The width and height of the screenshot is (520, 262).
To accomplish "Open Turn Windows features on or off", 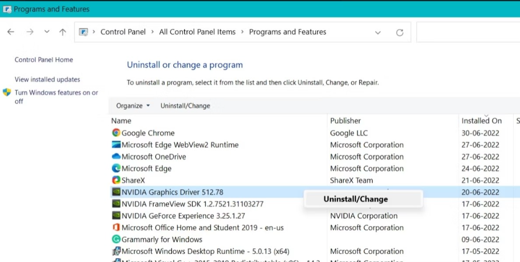I will click(56, 97).
